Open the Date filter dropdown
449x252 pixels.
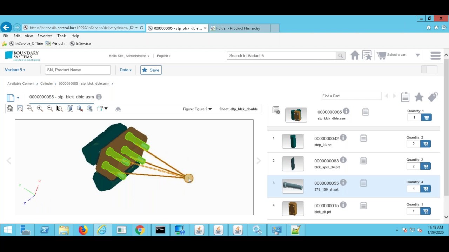click(x=126, y=70)
